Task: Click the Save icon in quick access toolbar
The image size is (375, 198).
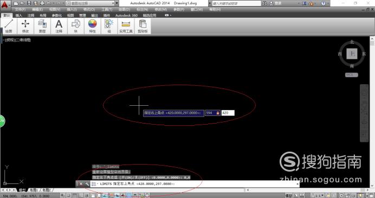Action: (x=29, y=3)
